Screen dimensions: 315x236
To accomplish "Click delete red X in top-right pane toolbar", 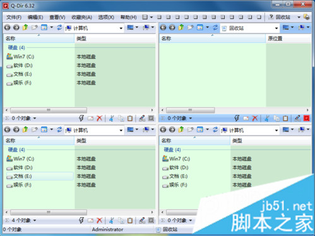I will (x=255, y=118).
